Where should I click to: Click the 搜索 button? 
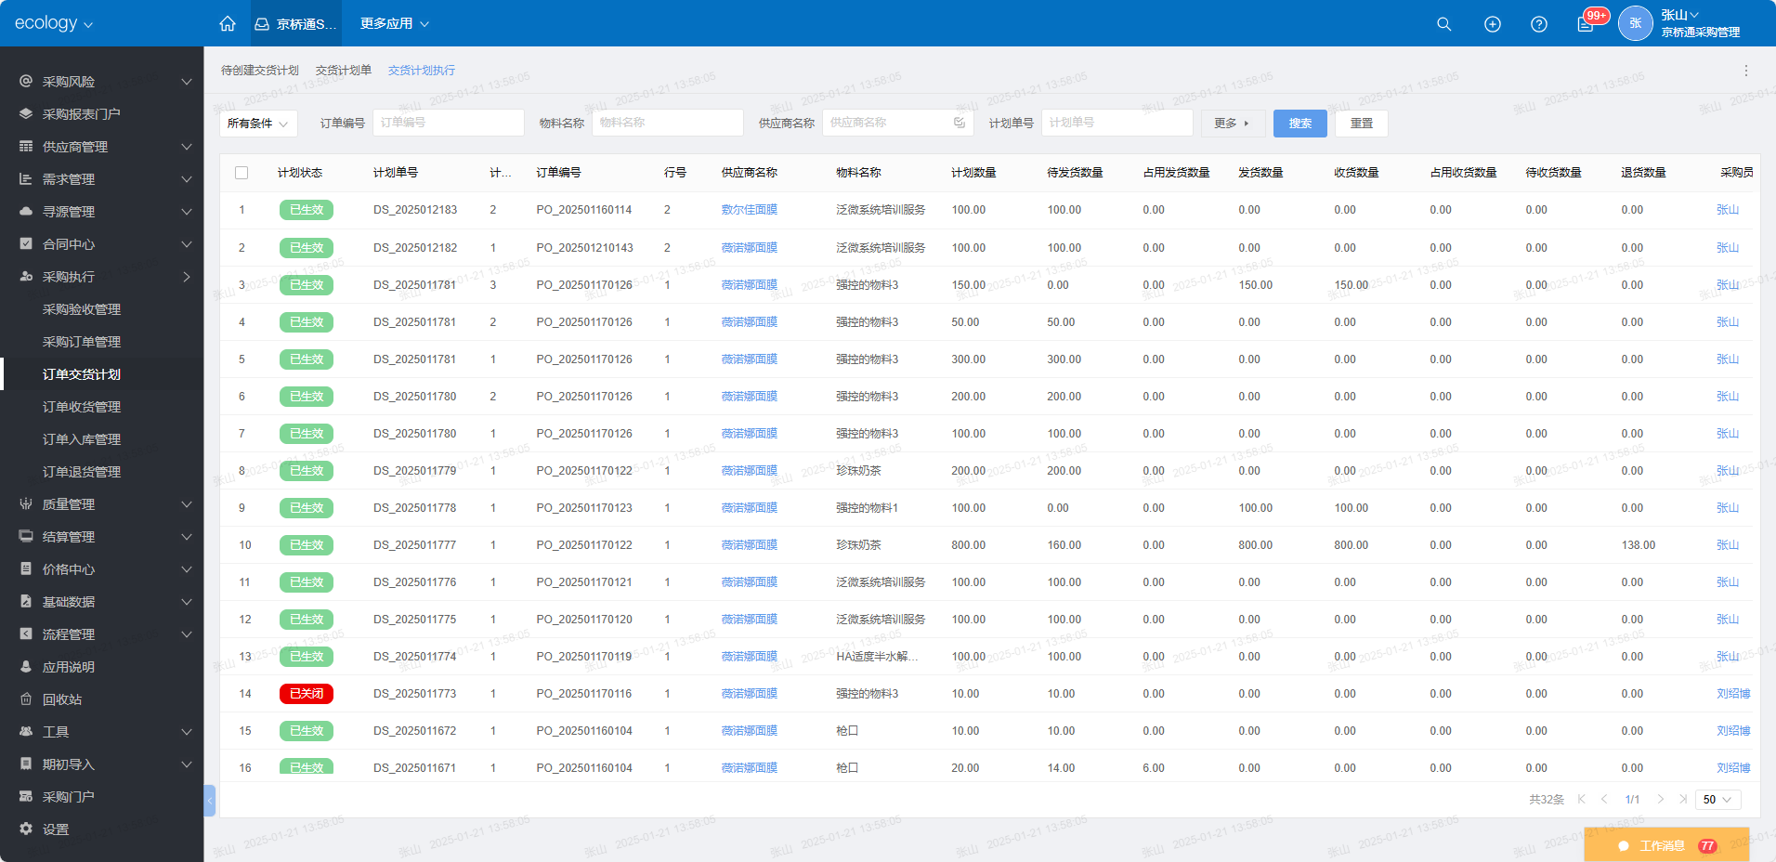(1300, 124)
